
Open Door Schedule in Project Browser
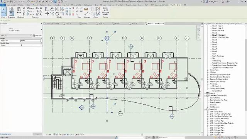(215, 98)
